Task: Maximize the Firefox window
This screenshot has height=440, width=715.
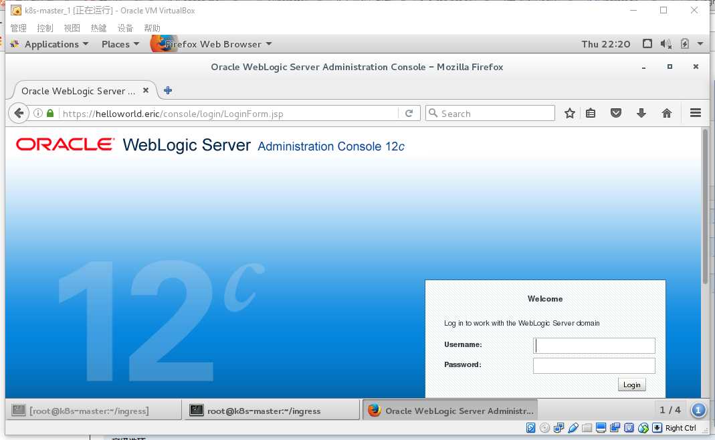Action: click(x=670, y=67)
